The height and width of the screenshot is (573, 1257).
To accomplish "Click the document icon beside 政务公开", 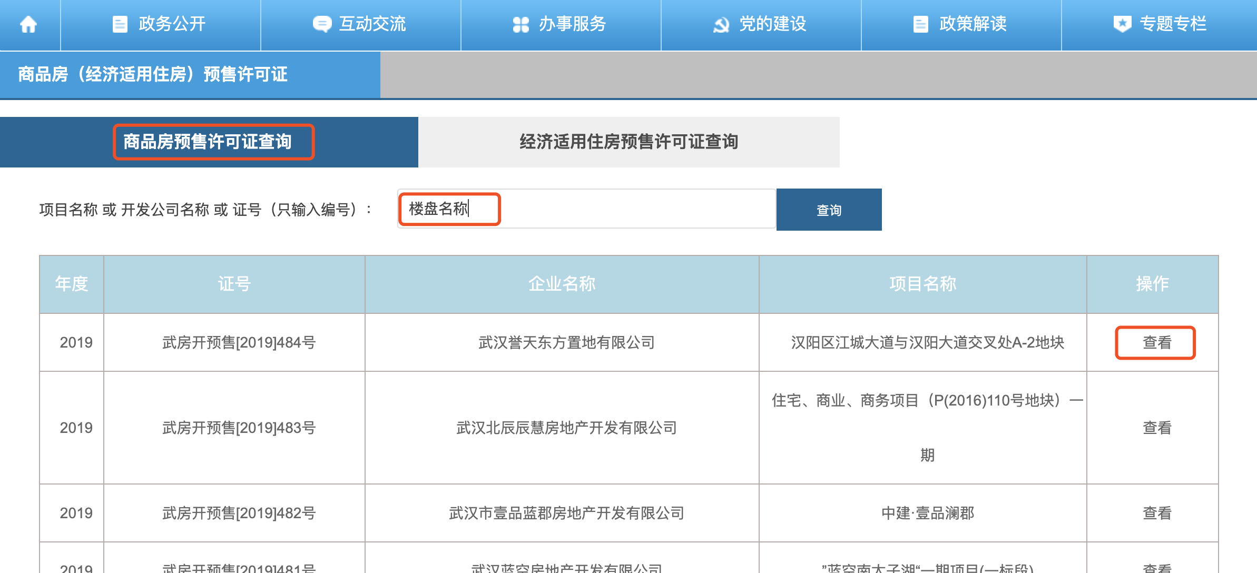I will (120, 24).
